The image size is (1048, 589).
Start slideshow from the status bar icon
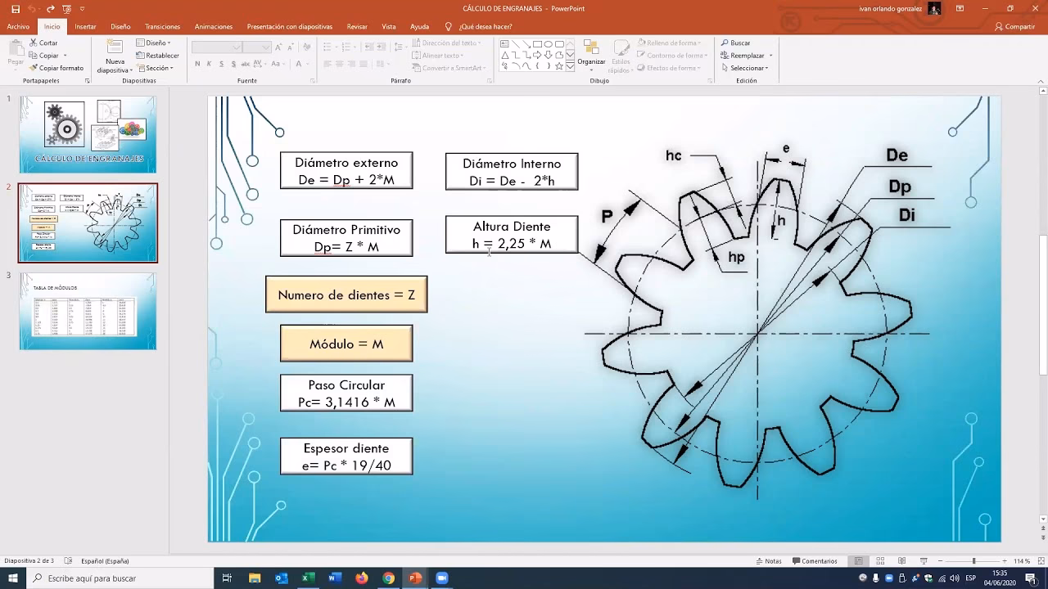point(924,561)
